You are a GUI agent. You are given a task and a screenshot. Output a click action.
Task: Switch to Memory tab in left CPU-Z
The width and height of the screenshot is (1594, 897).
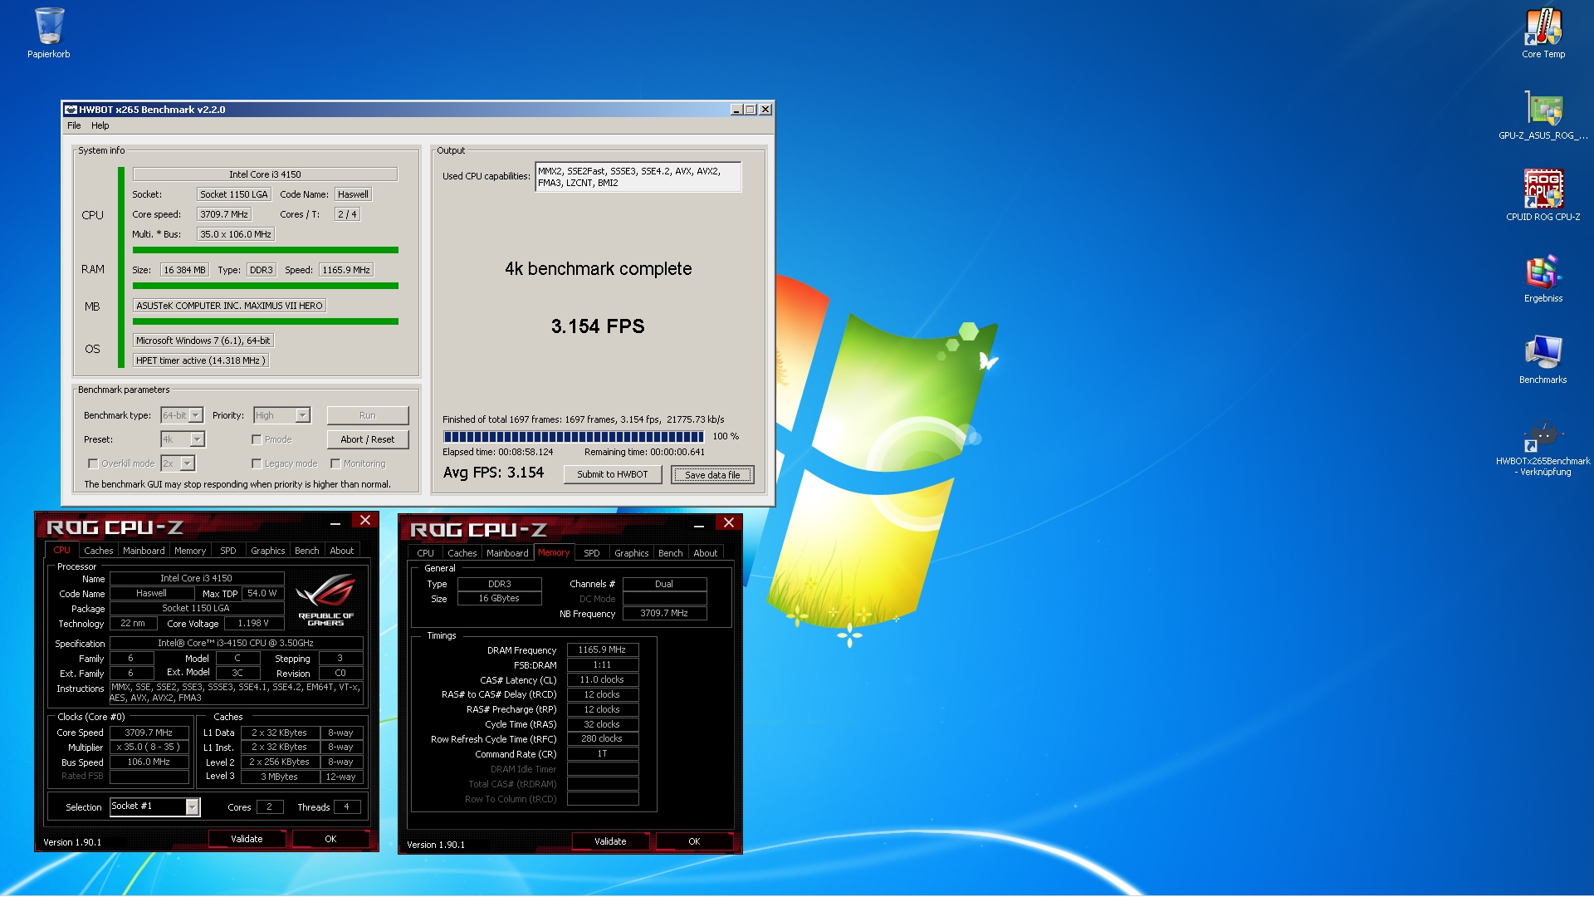tap(190, 551)
